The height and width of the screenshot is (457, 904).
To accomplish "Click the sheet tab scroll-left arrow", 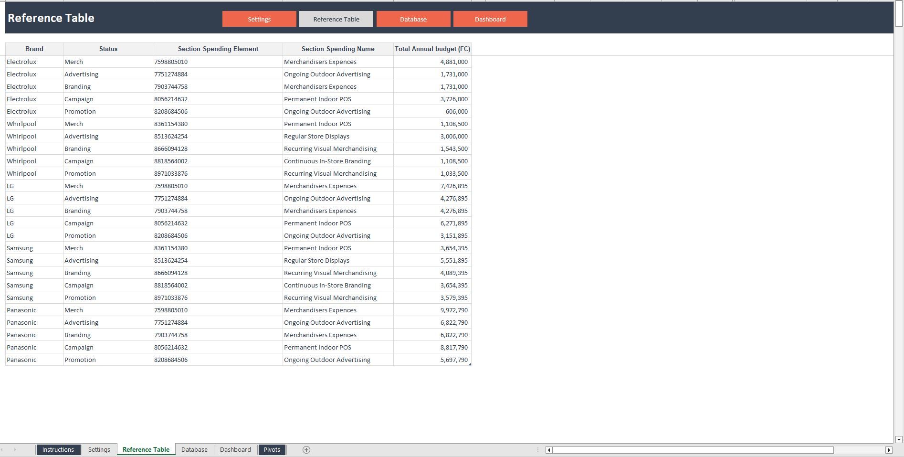I will [2, 449].
